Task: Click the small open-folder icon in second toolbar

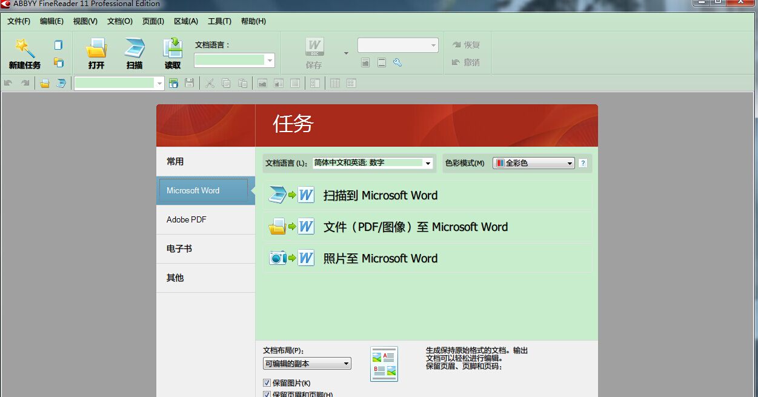Action: pos(45,83)
